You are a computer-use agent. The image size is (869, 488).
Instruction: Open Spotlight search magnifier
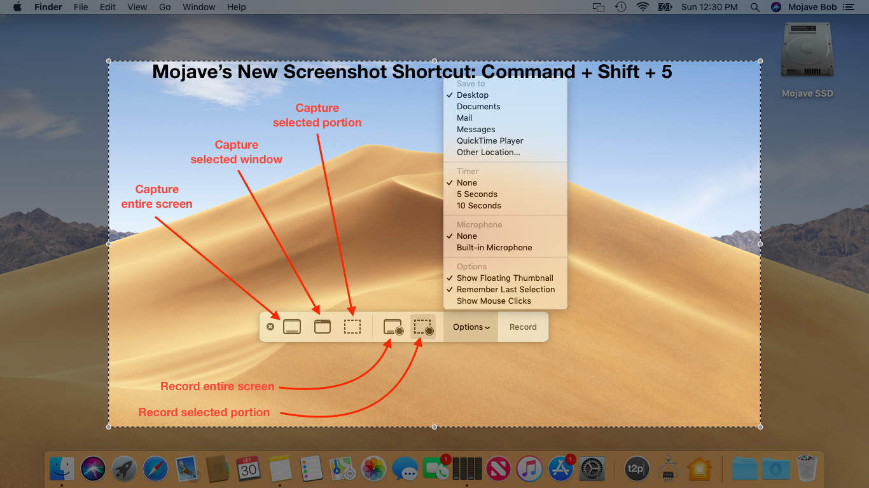click(755, 7)
